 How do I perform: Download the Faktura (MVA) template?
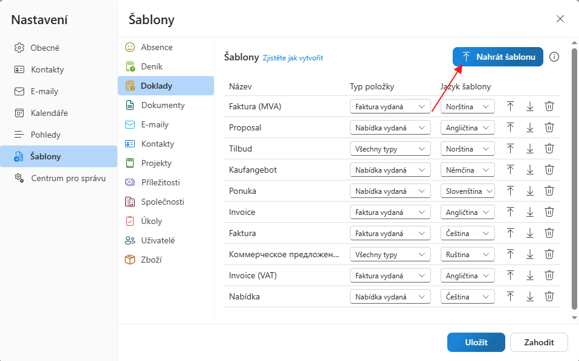pos(530,106)
